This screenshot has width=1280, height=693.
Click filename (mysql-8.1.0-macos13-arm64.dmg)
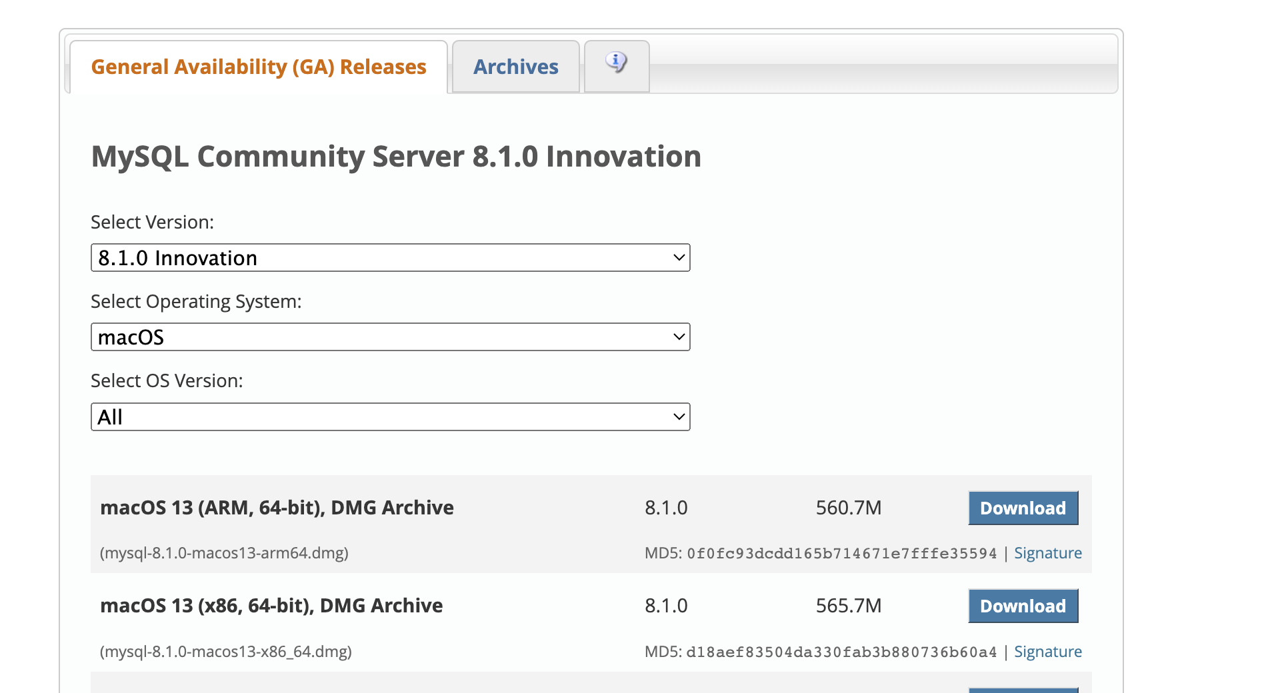tap(225, 553)
